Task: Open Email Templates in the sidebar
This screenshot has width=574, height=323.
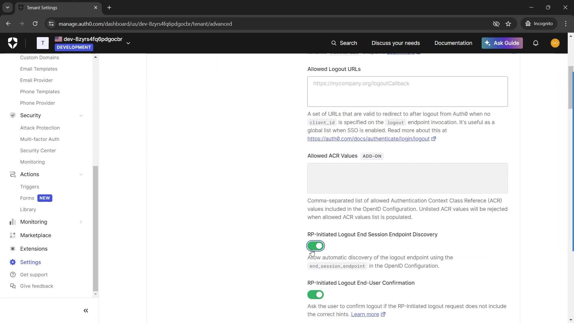Action: tap(39, 69)
